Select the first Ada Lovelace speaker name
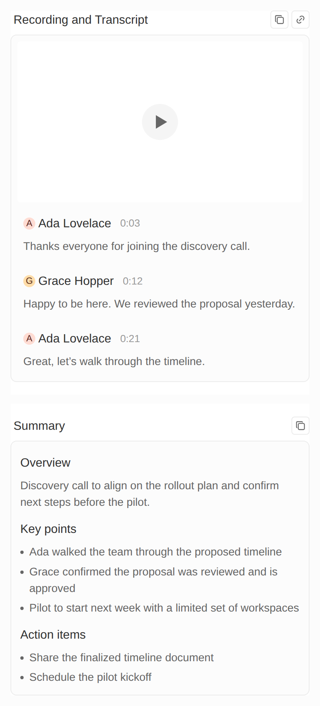This screenshot has height=706, width=320. pos(75,224)
